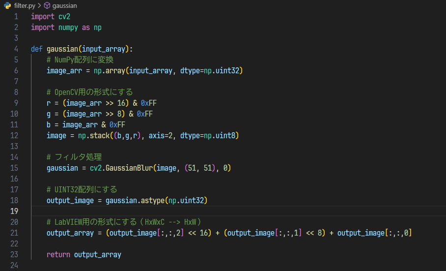This screenshot has height=271, width=446.
Task: Click dtype=np.uint32 on line 6
Action: [210, 71]
